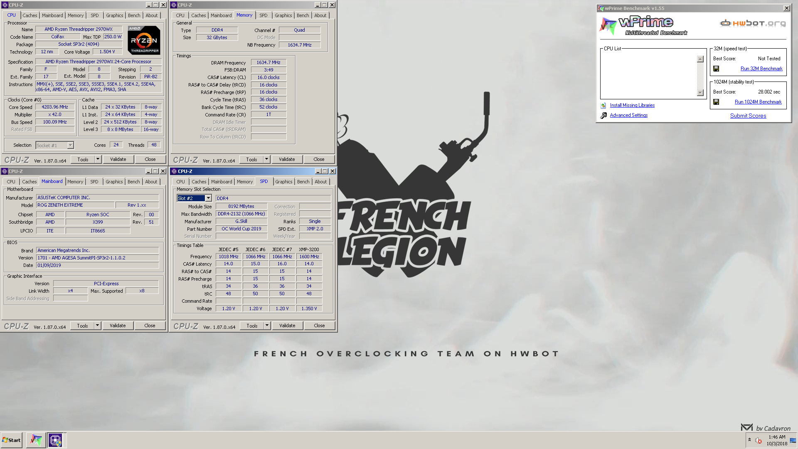Click the DRAM Frequency 1634.7 MHz field
This screenshot has height=449, width=798.
pyautogui.click(x=268, y=62)
